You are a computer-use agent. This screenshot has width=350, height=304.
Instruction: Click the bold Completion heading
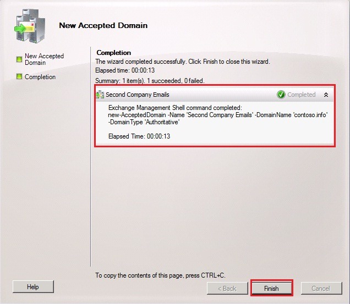tap(114, 53)
